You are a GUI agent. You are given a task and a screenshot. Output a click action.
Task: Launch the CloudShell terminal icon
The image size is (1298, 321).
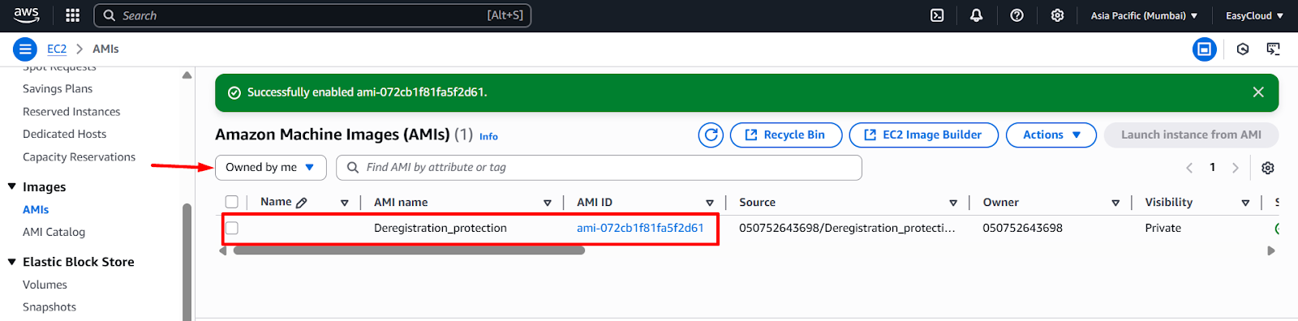coord(937,15)
